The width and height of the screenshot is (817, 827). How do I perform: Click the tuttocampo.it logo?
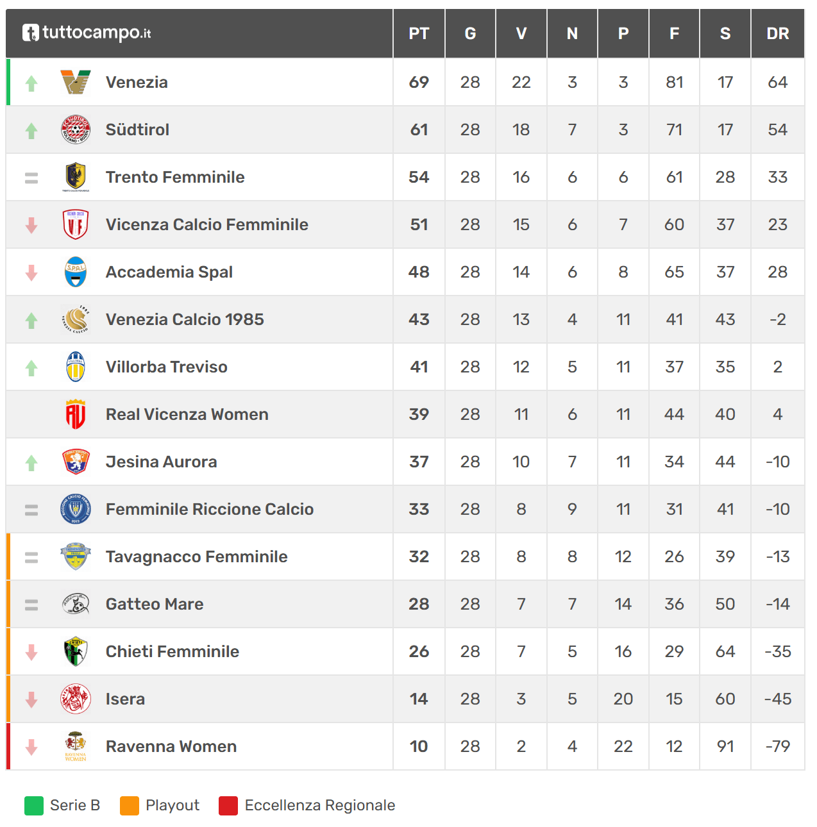87,33
